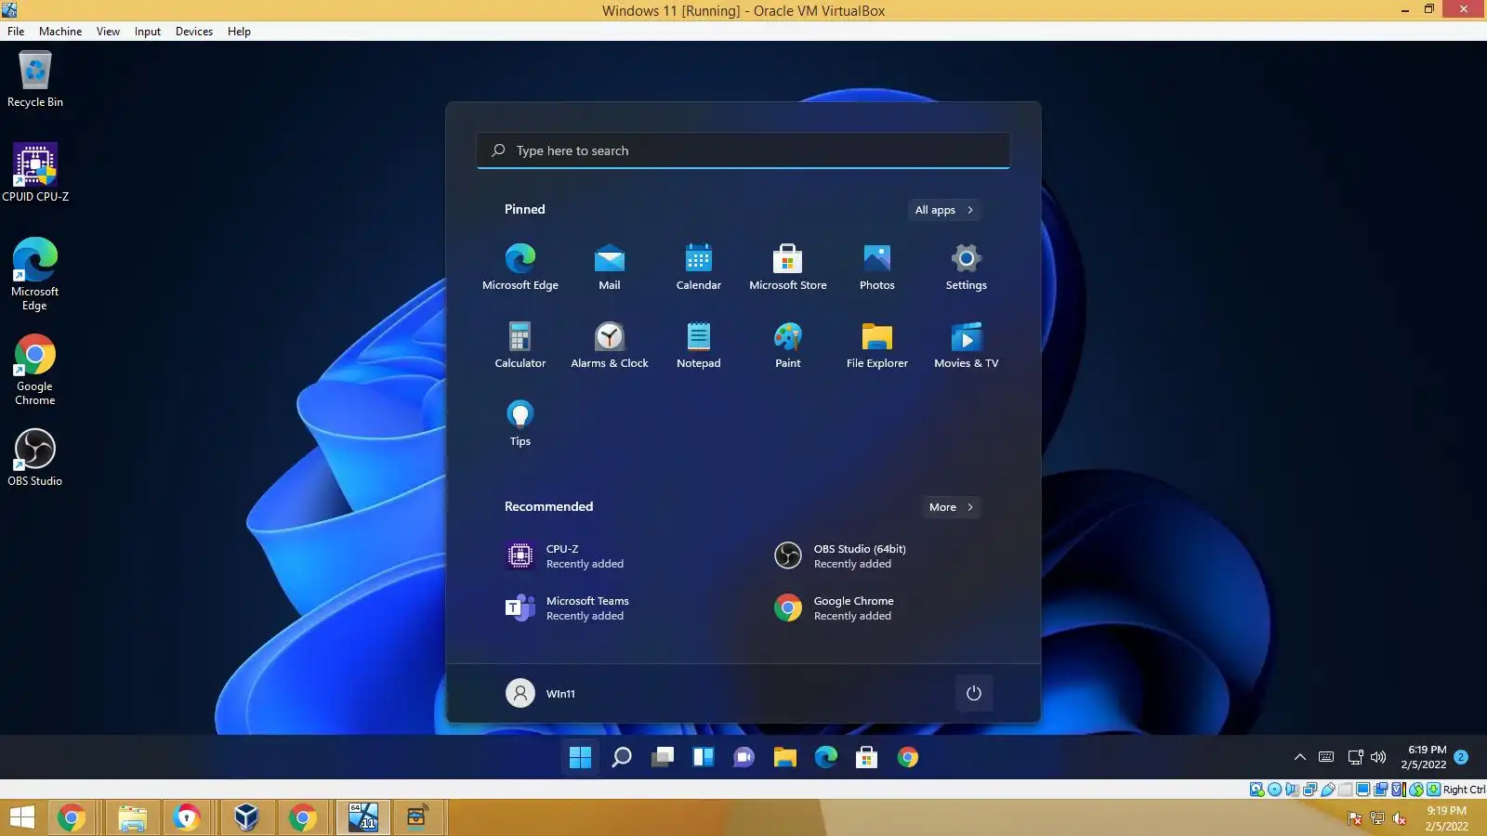Open File Explorer on the Windows 11 taskbar

[785, 757]
